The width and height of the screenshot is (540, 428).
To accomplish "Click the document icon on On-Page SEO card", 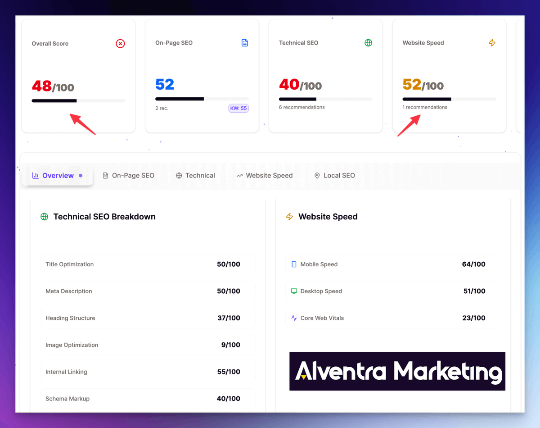I will point(244,42).
